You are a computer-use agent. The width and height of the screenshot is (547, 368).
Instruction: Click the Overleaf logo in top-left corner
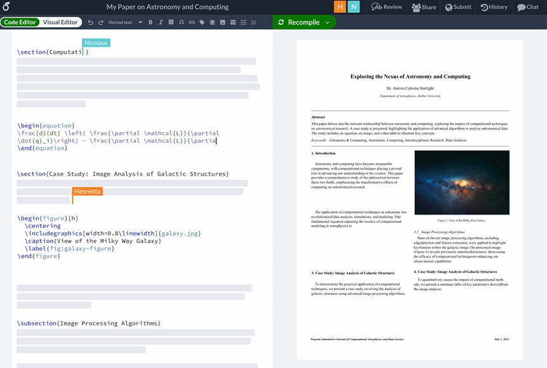tap(6, 7)
